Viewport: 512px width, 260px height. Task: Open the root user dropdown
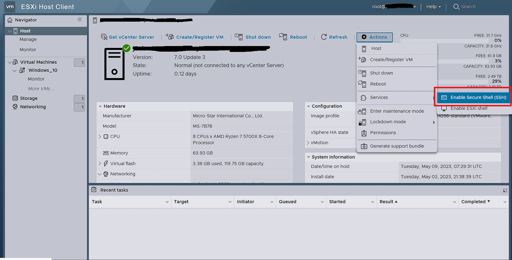(x=394, y=7)
